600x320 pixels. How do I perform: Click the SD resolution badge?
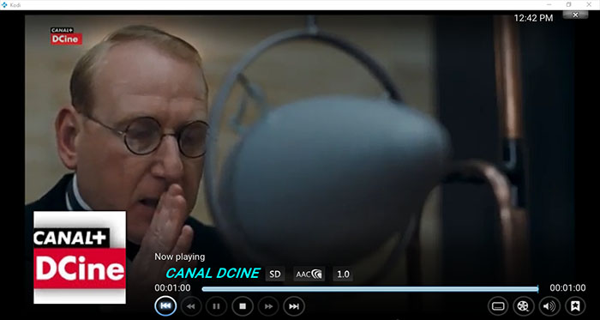click(275, 274)
